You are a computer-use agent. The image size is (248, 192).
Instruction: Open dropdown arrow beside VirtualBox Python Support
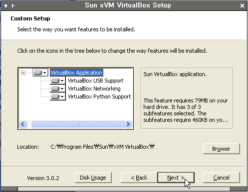coord(62,96)
